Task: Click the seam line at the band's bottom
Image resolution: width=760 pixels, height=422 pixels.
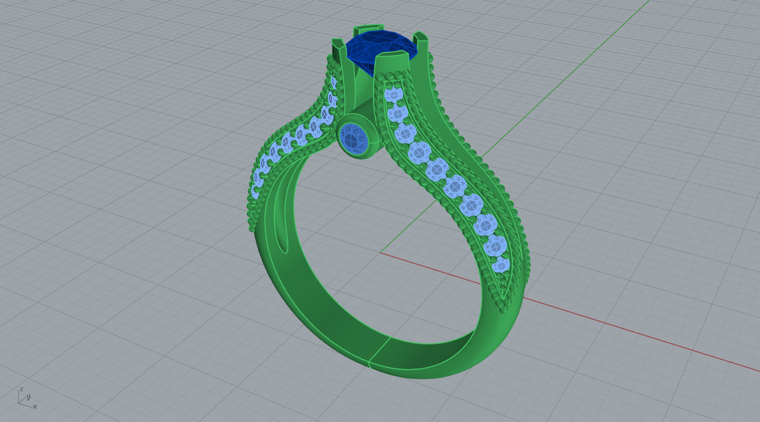Action: (380, 351)
